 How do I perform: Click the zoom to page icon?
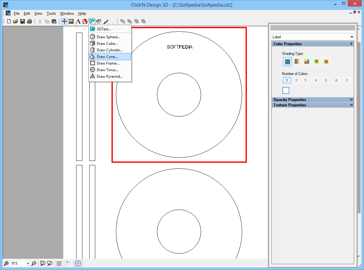coord(43,263)
